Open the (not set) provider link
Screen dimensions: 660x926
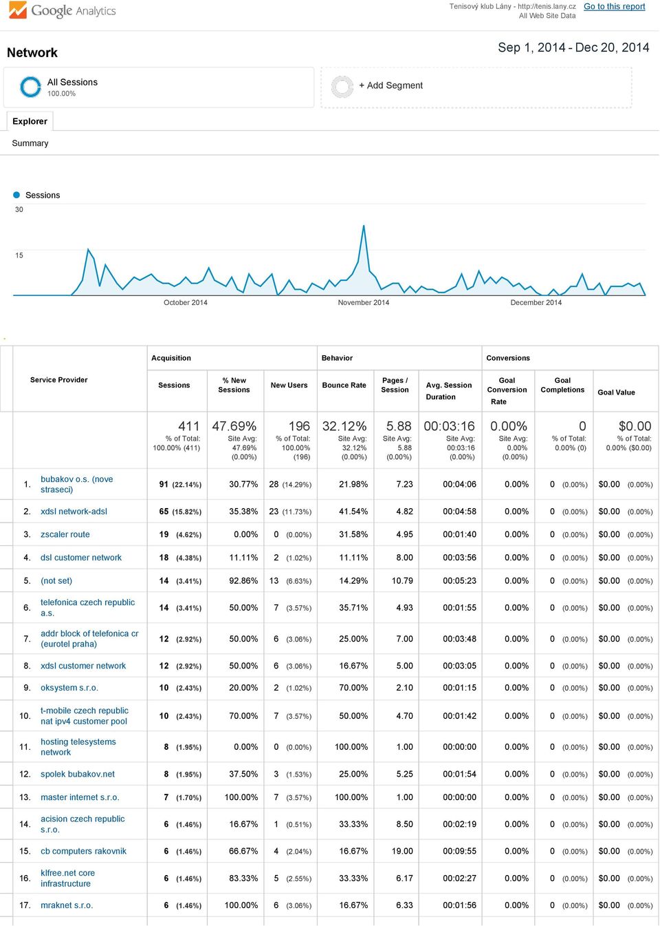(x=56, y=581)
